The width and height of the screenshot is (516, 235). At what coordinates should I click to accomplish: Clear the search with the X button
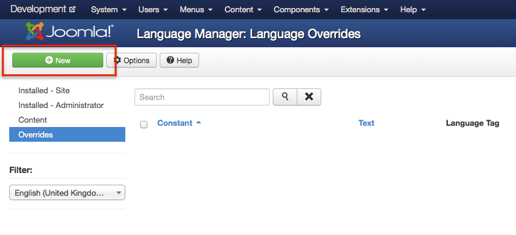309,97
